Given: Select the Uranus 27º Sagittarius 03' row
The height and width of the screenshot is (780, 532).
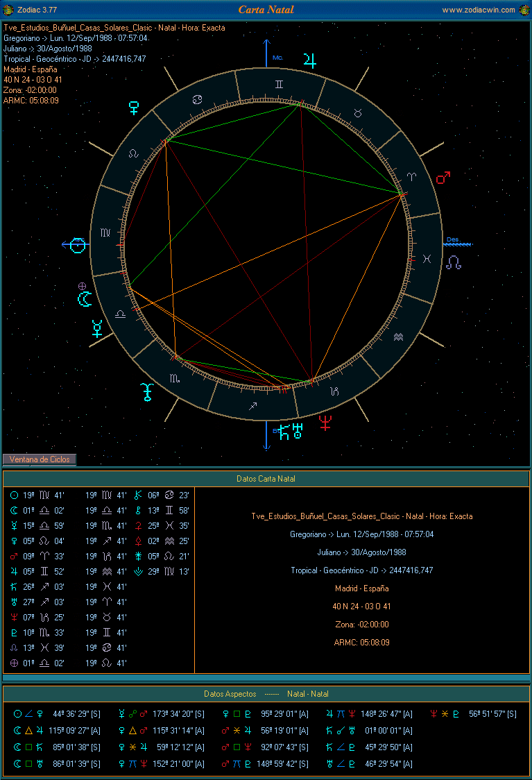Looking at the screenshot, I should pyautogui.click(x=37, y=602).
